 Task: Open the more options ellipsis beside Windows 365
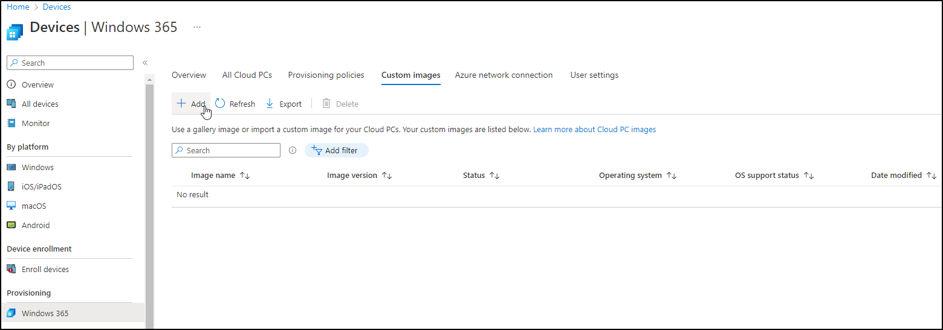(x=197, y=27)
